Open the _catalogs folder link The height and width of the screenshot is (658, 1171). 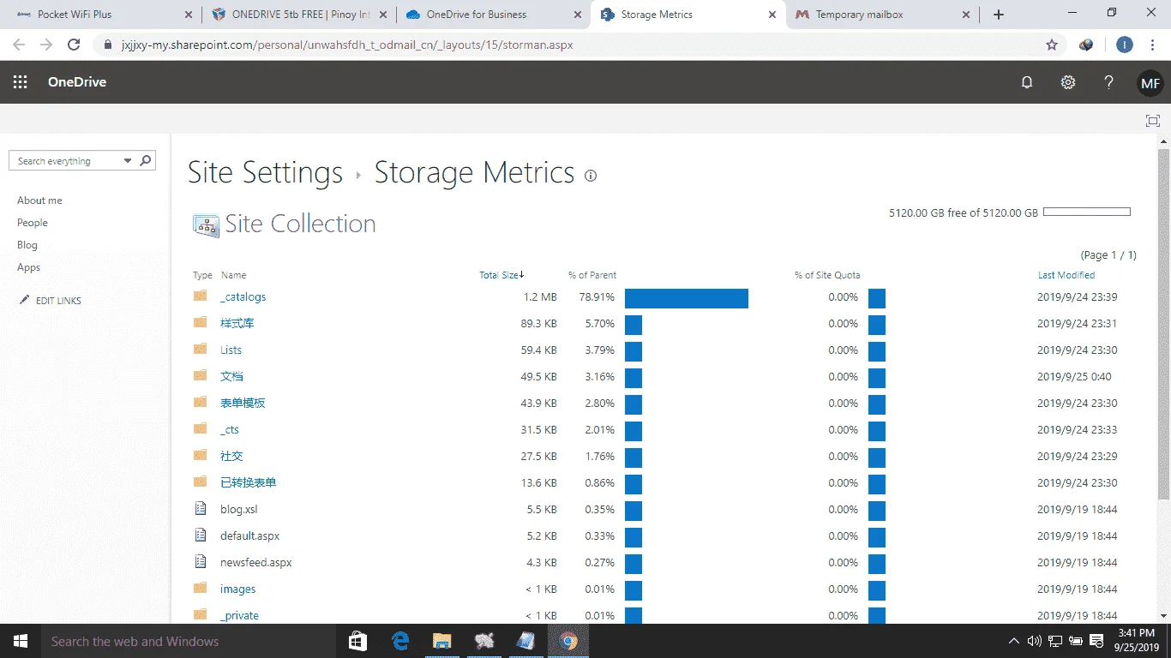pos(243,296)
